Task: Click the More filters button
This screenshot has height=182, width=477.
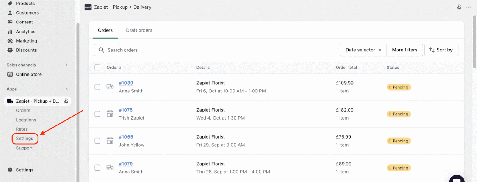Action: coord(405,50)
